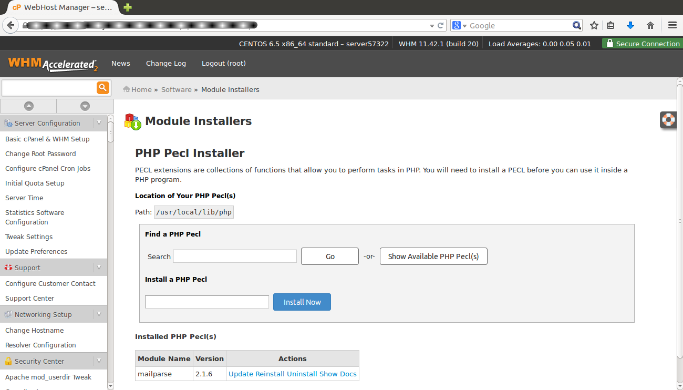
Task: Click the Home breadcrumb link
Action: [x=141, y=89]
